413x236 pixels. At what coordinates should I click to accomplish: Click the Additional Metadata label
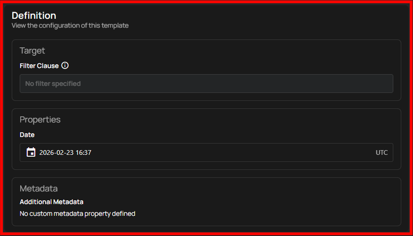click(52, 202)
